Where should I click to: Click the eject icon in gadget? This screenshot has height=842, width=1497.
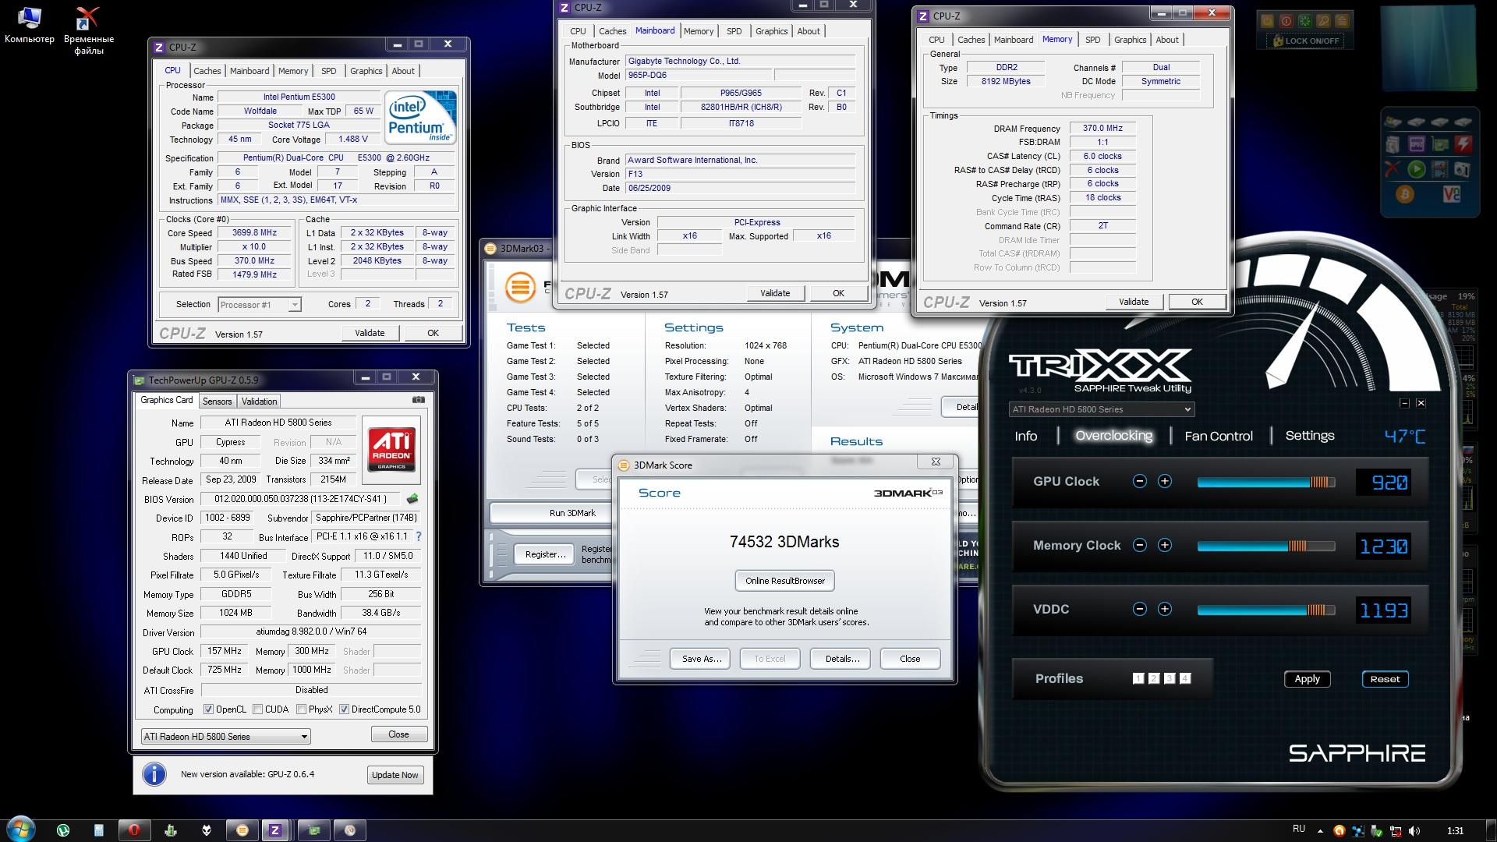1342,21
